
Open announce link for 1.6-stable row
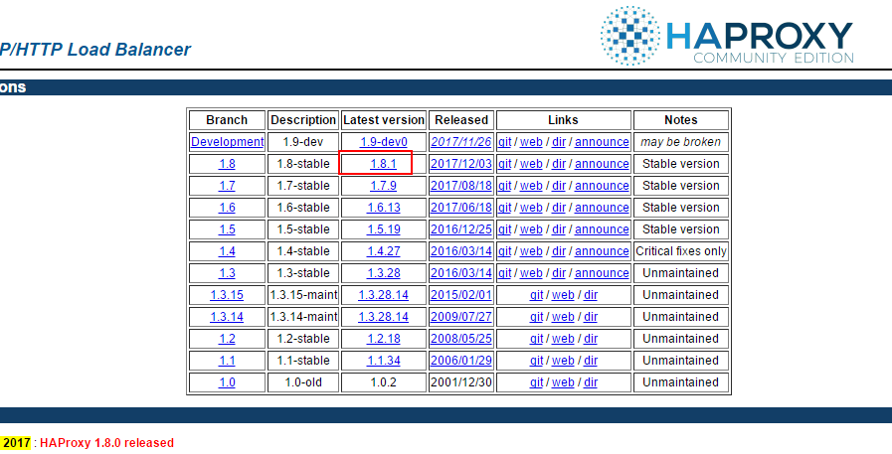[x=602, y=208]
